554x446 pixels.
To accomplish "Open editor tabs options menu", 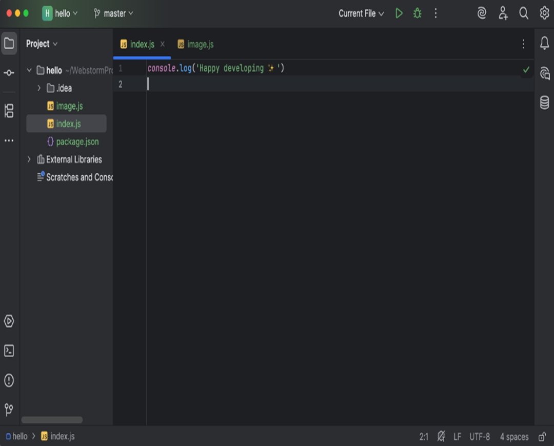I will [x=523, y=44].
